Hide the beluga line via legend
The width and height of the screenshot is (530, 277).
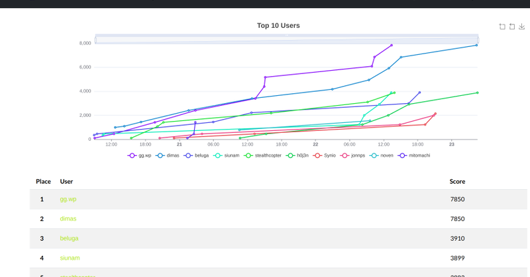click(x=196, y=155)
